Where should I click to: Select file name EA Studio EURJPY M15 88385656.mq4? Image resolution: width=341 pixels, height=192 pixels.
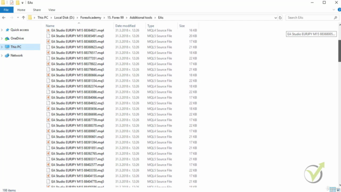click(78, 109)
